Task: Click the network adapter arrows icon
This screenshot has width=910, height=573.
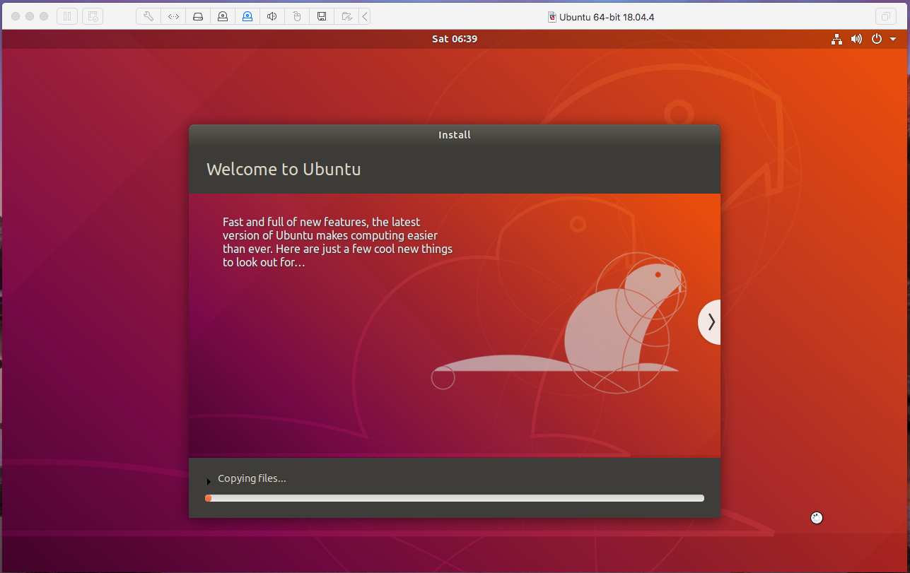Action: tap(173, 16)
